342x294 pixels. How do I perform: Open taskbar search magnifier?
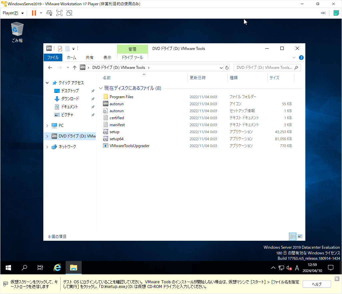click(x=24, y=268)
